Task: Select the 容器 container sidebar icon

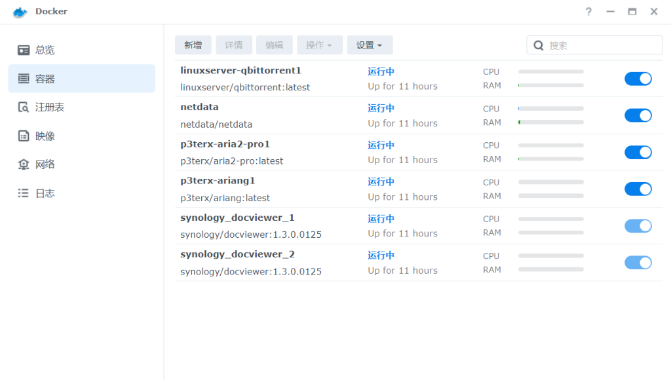Action: tap(24, 79)
